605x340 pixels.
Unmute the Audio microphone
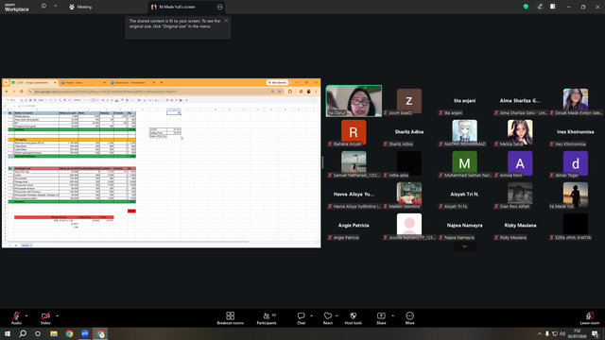point(16,318)
